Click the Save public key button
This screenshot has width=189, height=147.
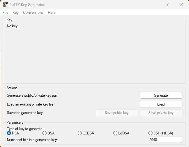coord(117,113)
